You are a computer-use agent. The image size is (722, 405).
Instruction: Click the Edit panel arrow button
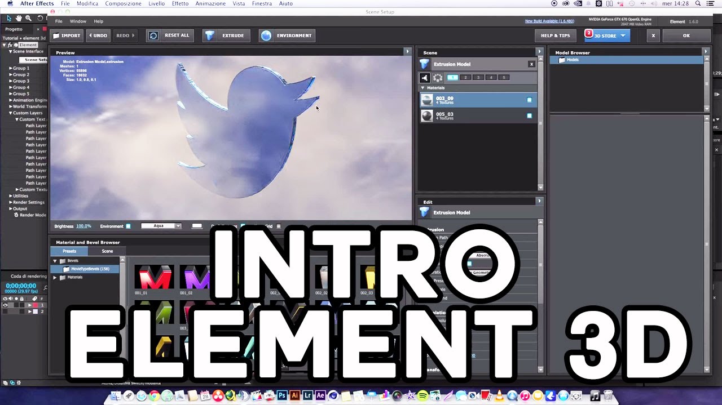tap(539, 201)
